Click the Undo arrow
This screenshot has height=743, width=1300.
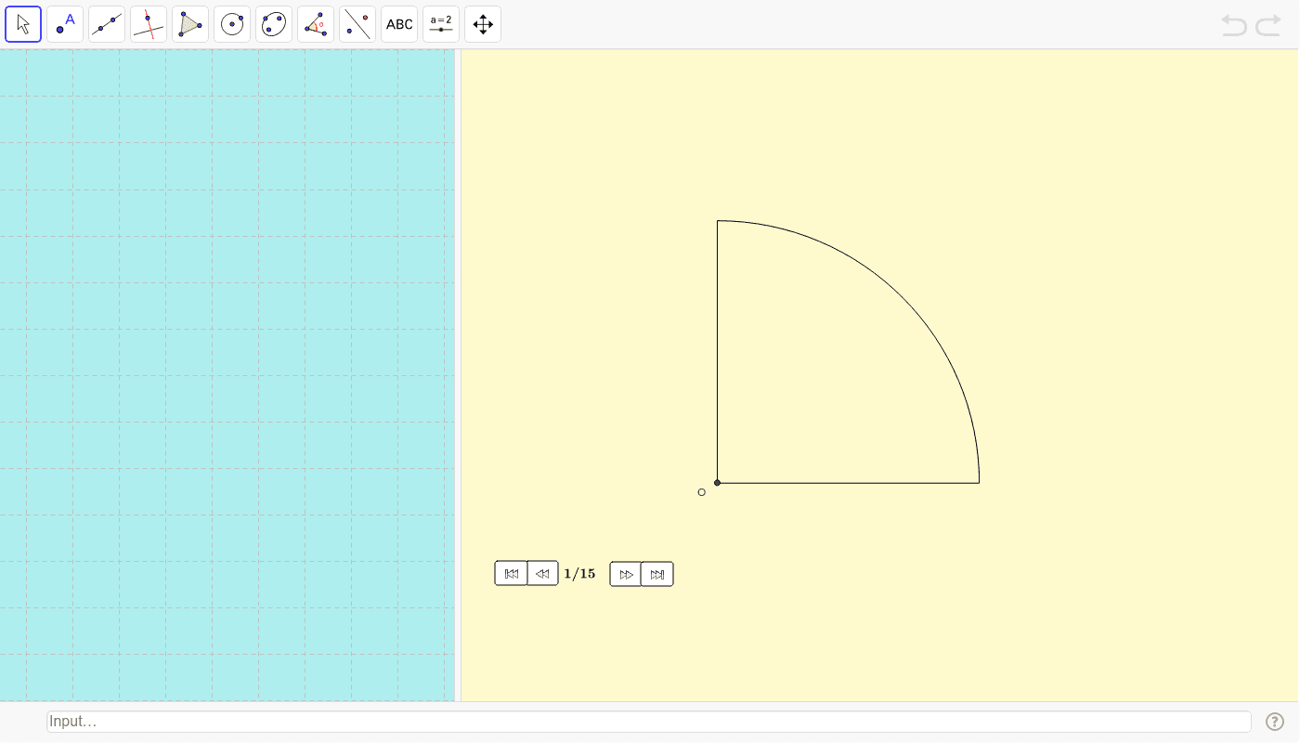[x=1234, y=25]
